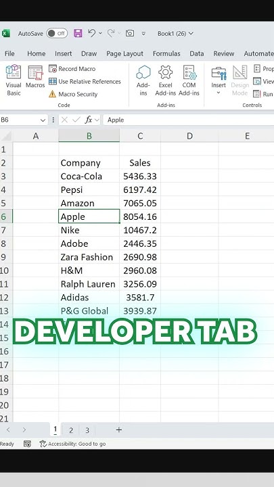
Task: Toggle Design Mode
Action: [x=239, y=80]
